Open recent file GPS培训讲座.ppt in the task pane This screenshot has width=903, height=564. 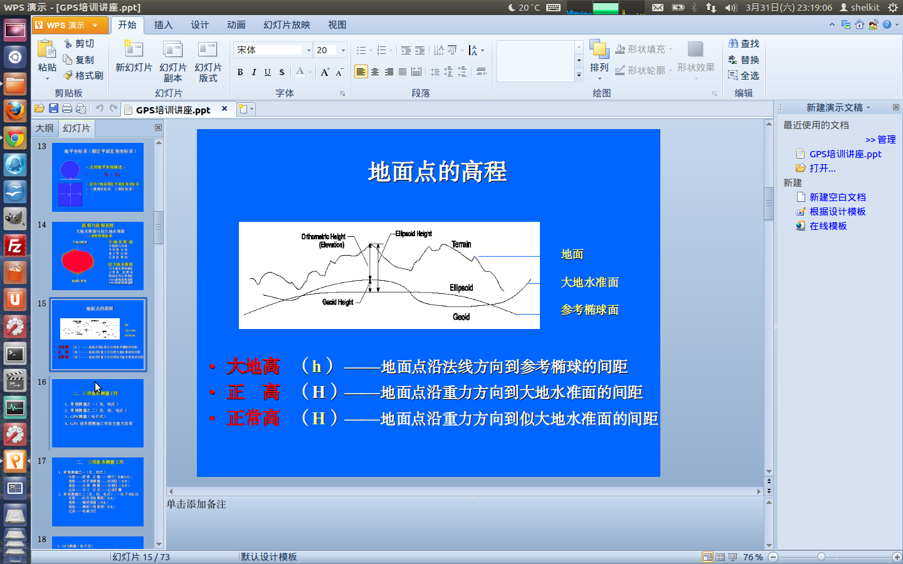[845, 154]
